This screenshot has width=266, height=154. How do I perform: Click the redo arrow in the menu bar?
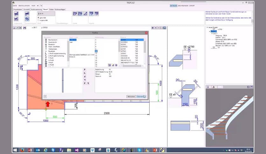click(41, 6)
